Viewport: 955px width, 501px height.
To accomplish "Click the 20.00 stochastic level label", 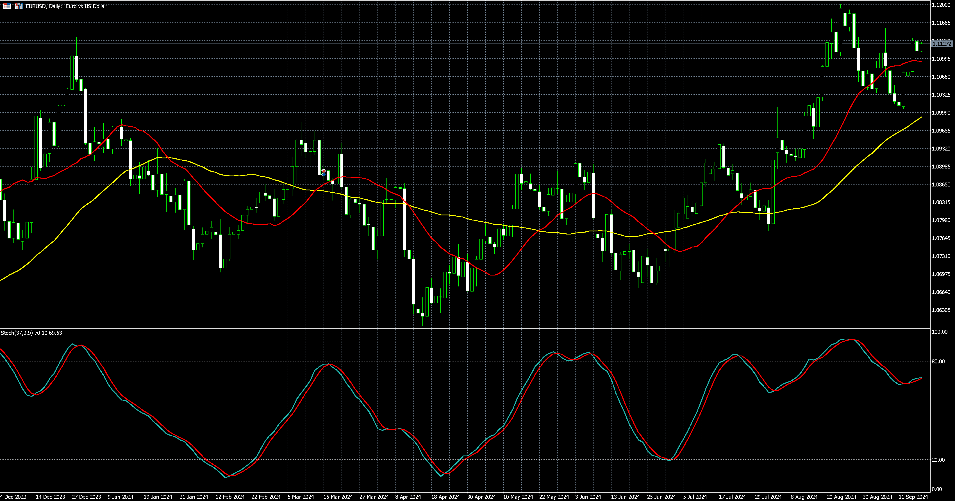I will (x=938, y=459).
